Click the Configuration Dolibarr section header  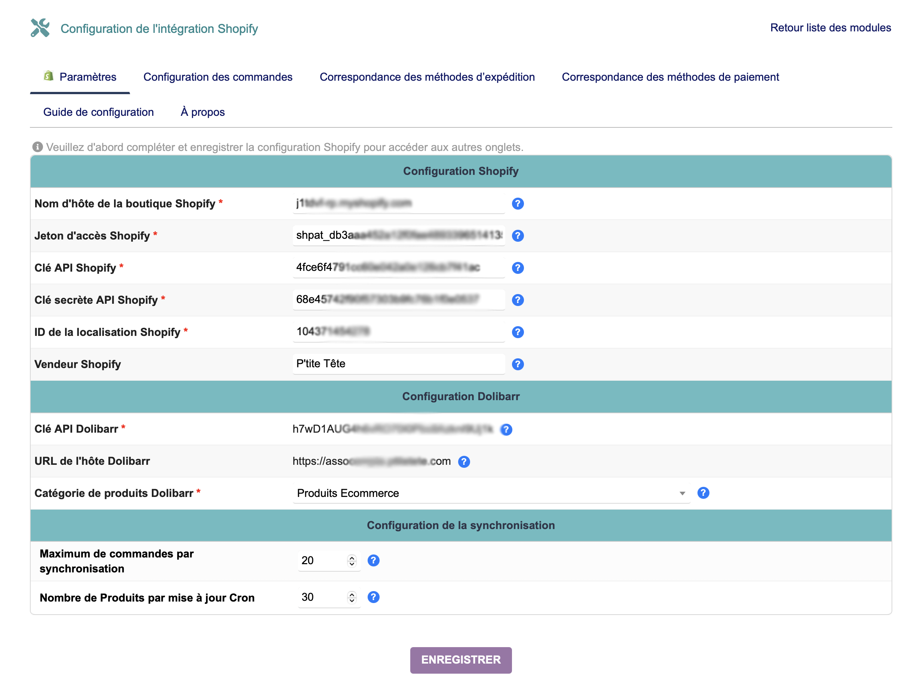click(461, 396)
